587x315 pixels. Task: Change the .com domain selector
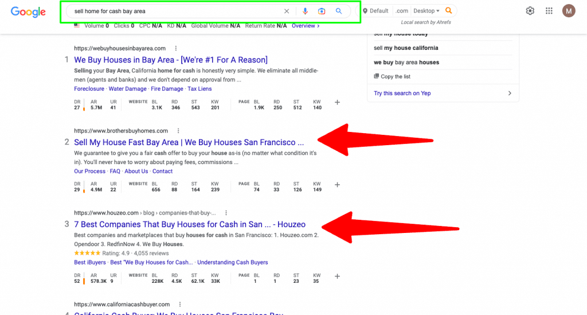click(x=401, y=11)
